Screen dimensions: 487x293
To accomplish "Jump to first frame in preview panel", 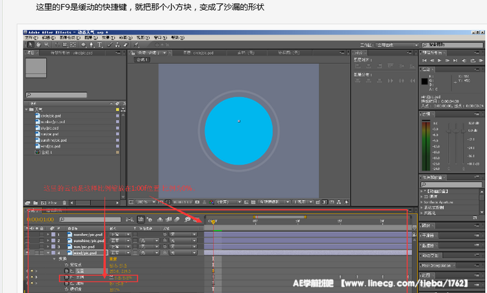I will pos(424,60).
